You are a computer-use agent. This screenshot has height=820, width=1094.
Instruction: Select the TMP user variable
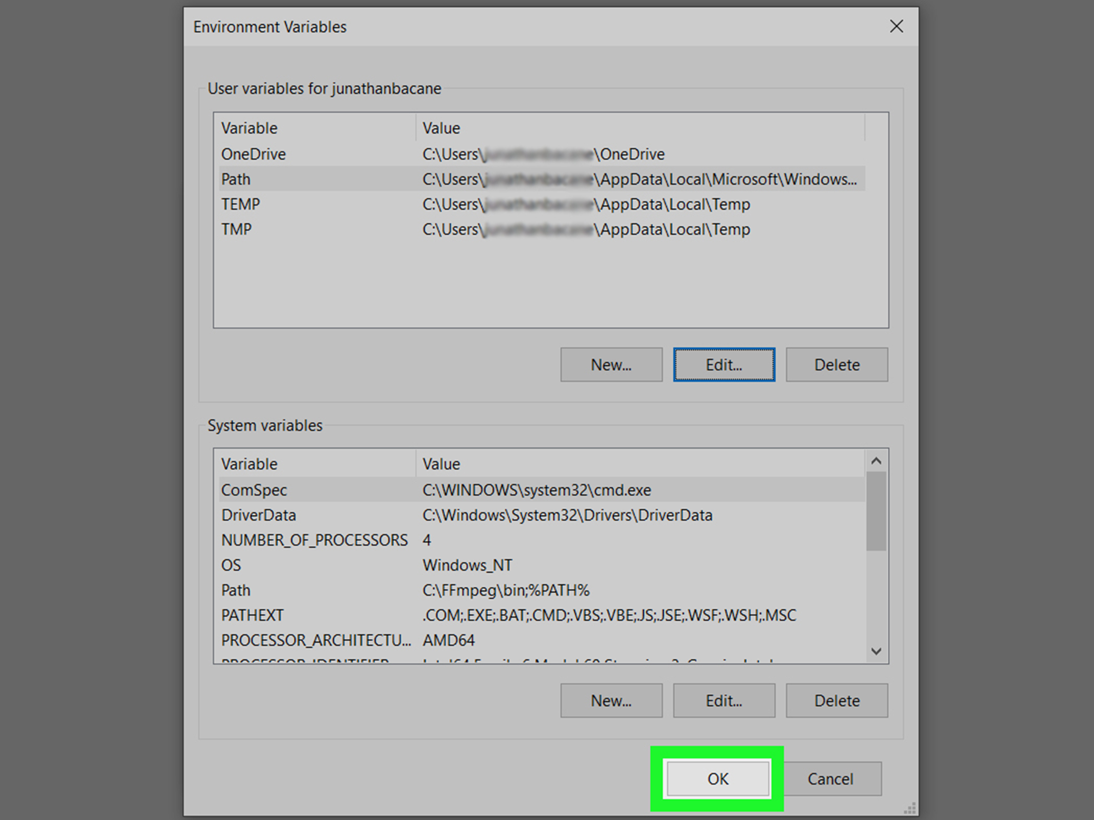(236, 229)
